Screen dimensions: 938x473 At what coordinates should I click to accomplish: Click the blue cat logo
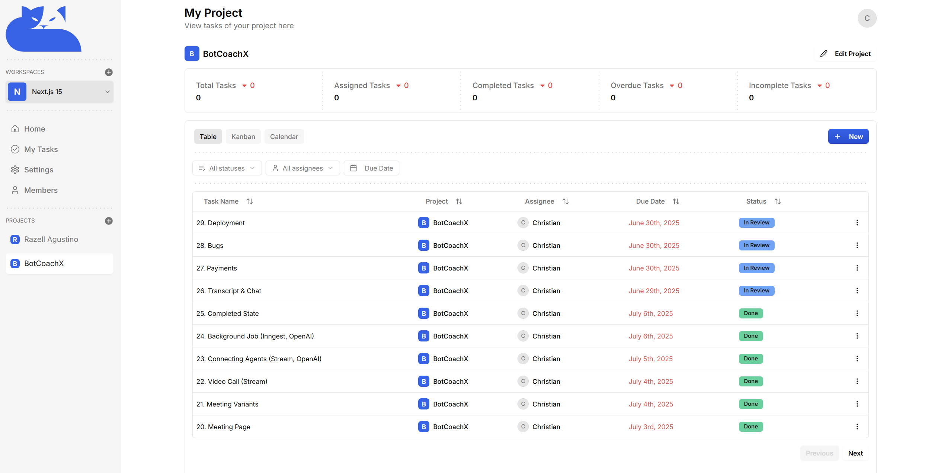[x=44, y=29]
